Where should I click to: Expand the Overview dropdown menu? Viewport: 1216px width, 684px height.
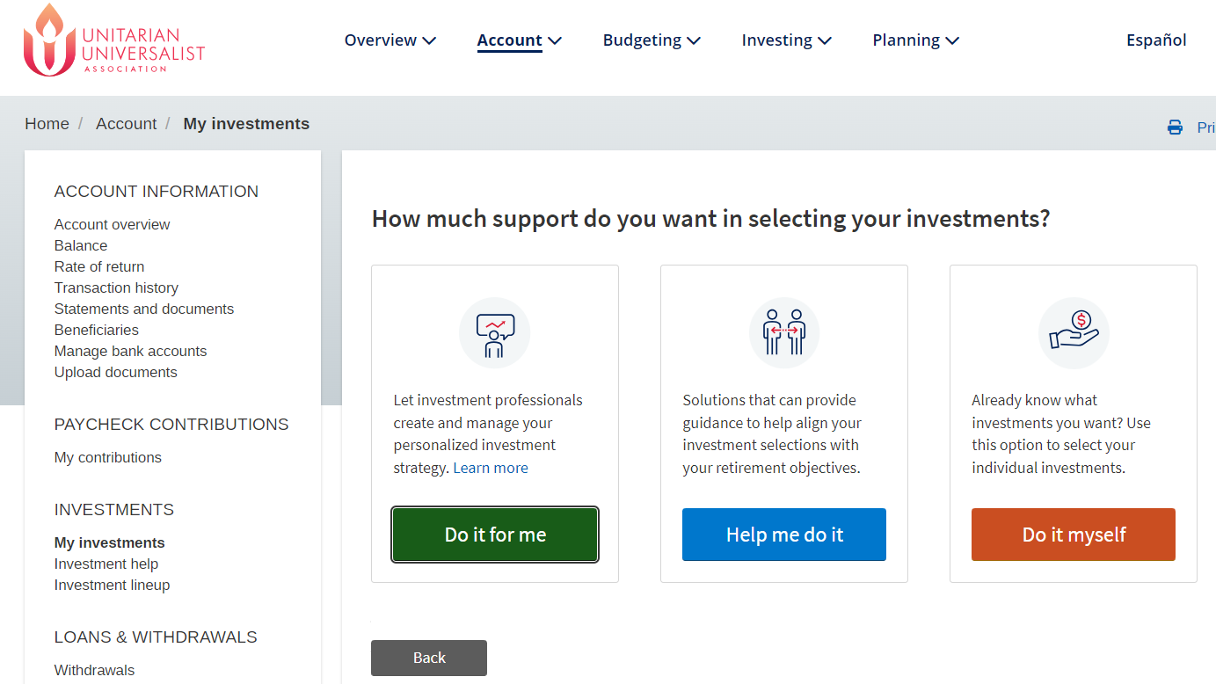[x=390, y=40]
